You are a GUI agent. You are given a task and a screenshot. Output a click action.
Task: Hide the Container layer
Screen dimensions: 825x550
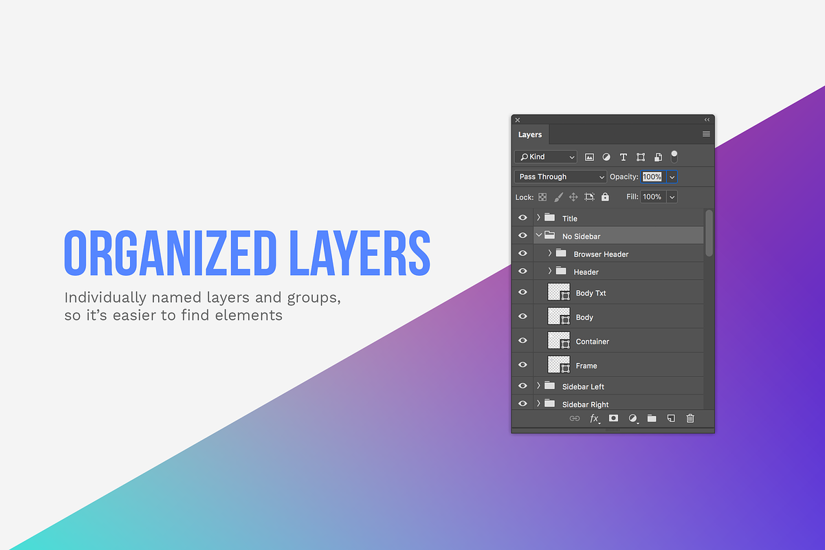522,340
